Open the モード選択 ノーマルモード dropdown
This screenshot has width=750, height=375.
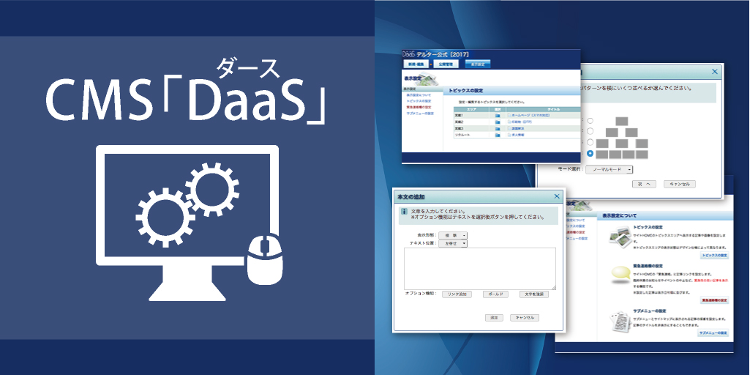609,169
